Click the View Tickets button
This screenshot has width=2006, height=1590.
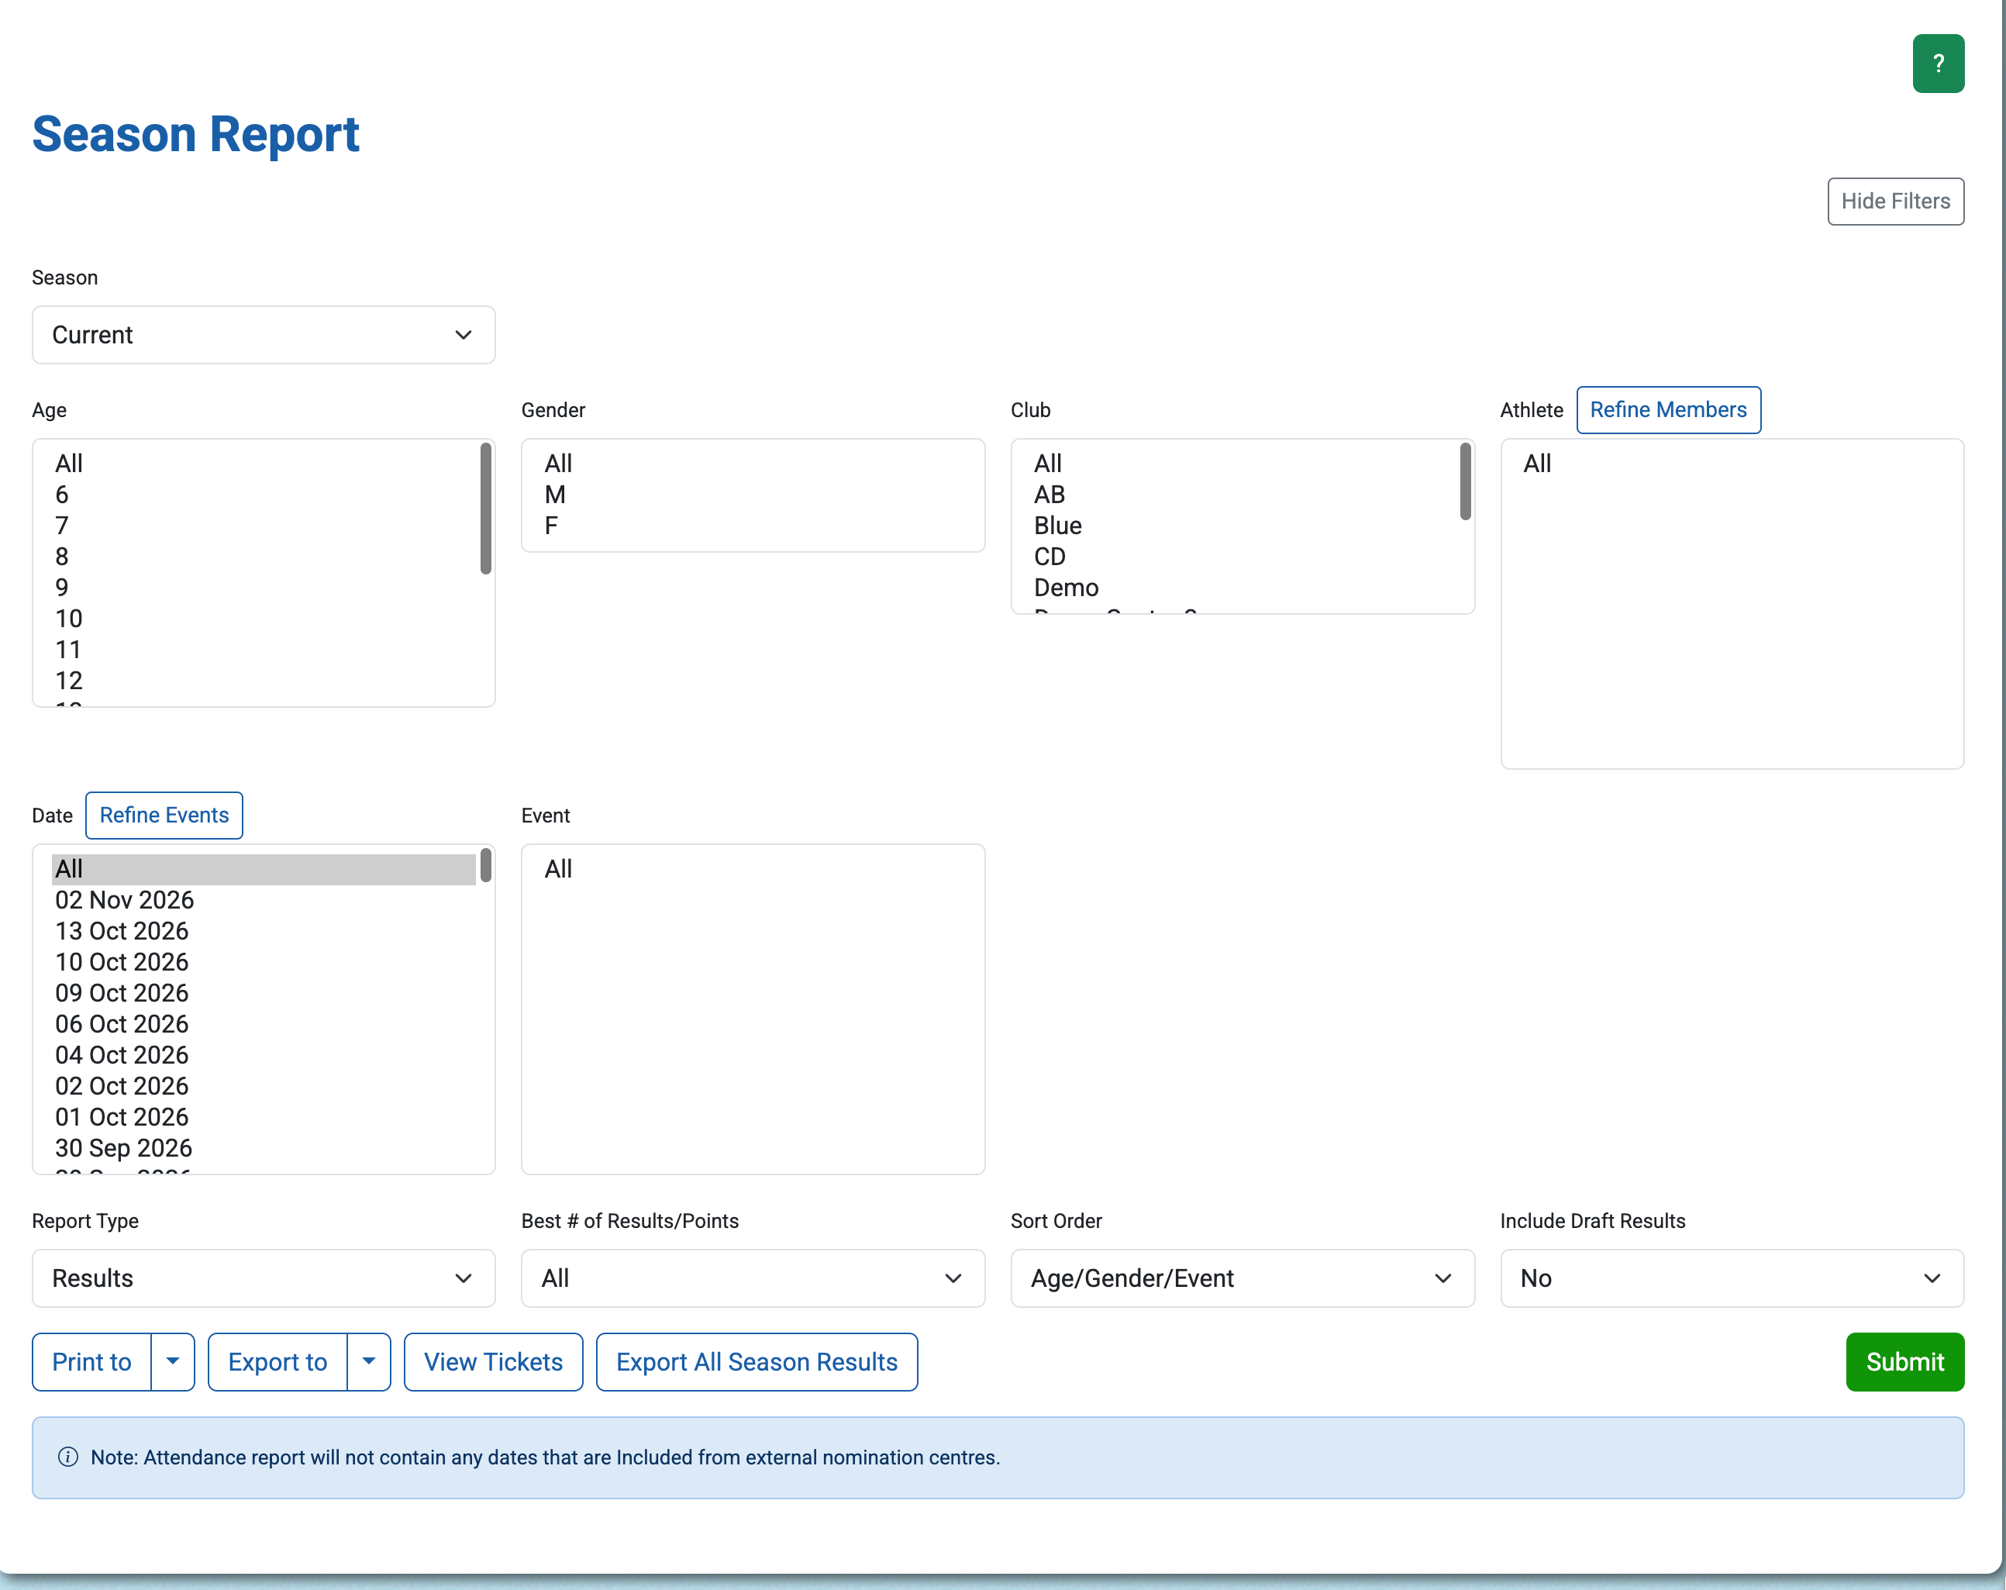click(x=493, y=1362)
